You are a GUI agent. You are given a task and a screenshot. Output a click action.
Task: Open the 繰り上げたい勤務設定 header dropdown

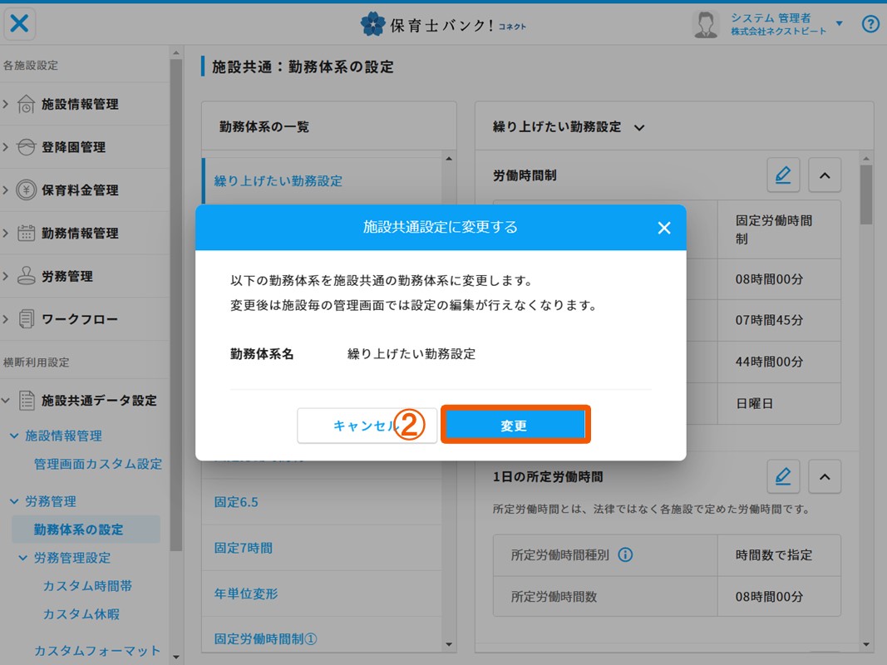click(638, 126)
